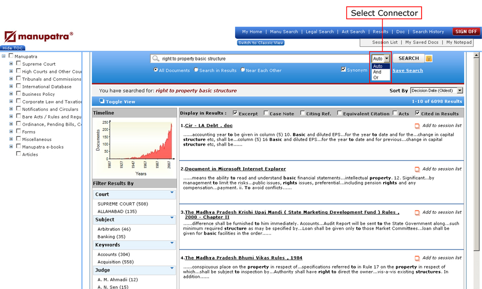Open My Home menu item
Image resolution: width=482 pixels, height=289 pixels.
tap(252, 32)
